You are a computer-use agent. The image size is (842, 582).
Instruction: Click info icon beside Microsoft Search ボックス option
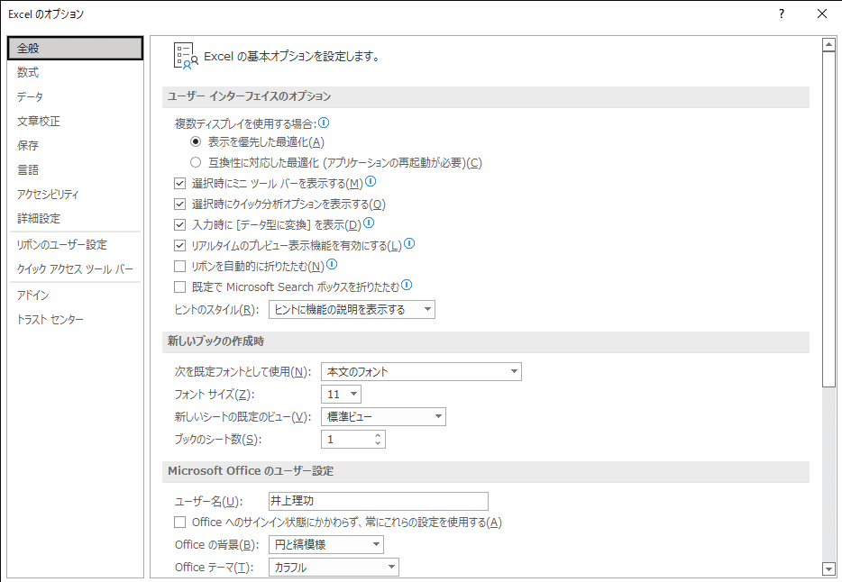pos(407,286)
